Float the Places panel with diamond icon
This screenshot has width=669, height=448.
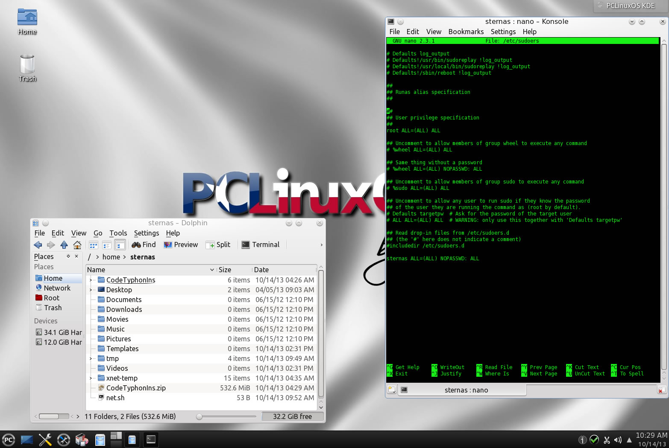point(68,256)
